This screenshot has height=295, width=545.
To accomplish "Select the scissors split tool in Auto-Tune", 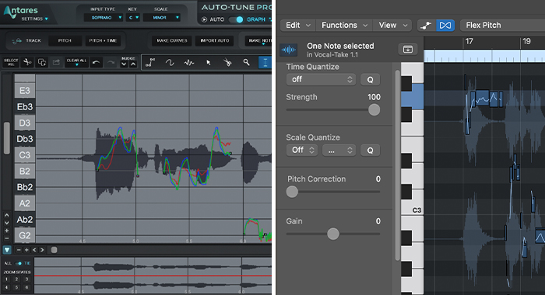I will [x=227, y=63].
